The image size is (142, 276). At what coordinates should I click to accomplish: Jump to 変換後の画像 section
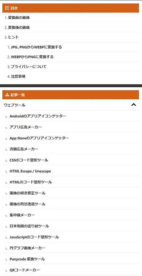(19, 28)
